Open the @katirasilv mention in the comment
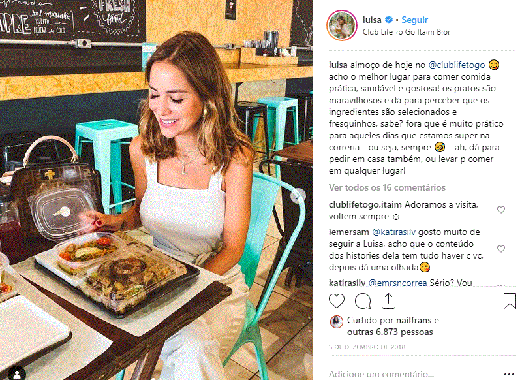Image resolution: width=522 pixels, height=380 pixels. (393, 232)
